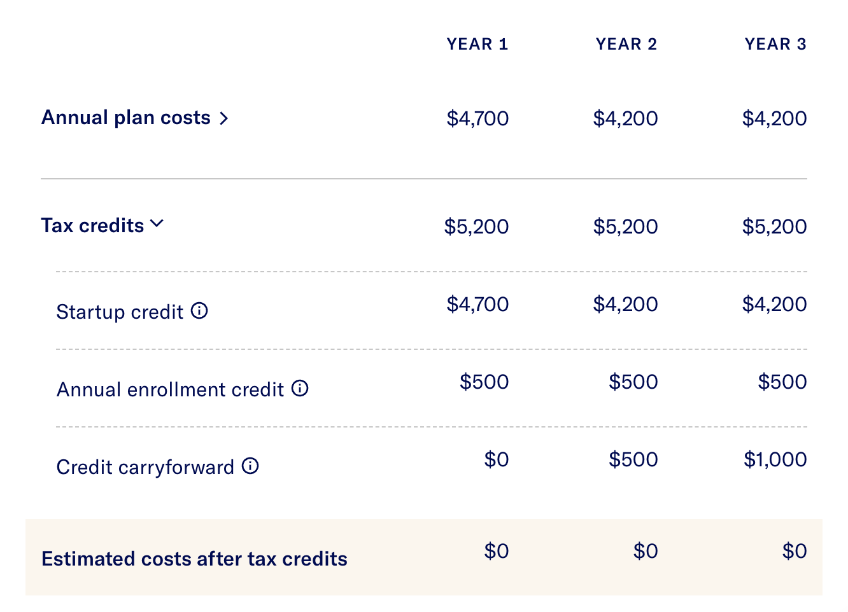Viewport: 848px width, 612px height.
Task: Select the YEAR 1 column header
Action: 477,44
